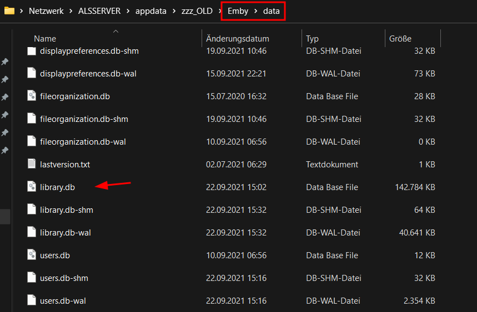Select file name library.db-wal

[66, 233]
